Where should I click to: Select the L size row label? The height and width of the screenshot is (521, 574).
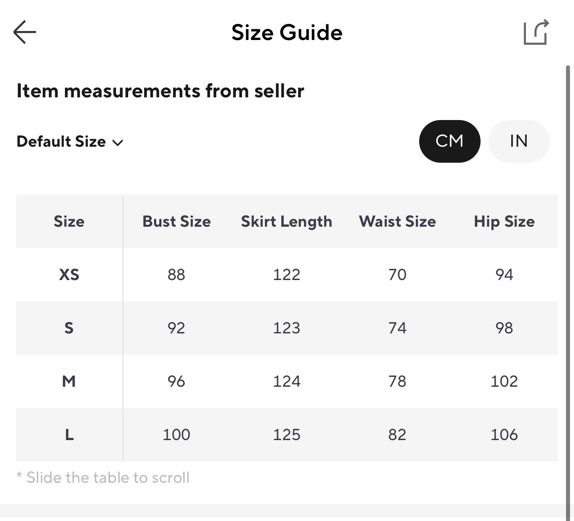69,435
